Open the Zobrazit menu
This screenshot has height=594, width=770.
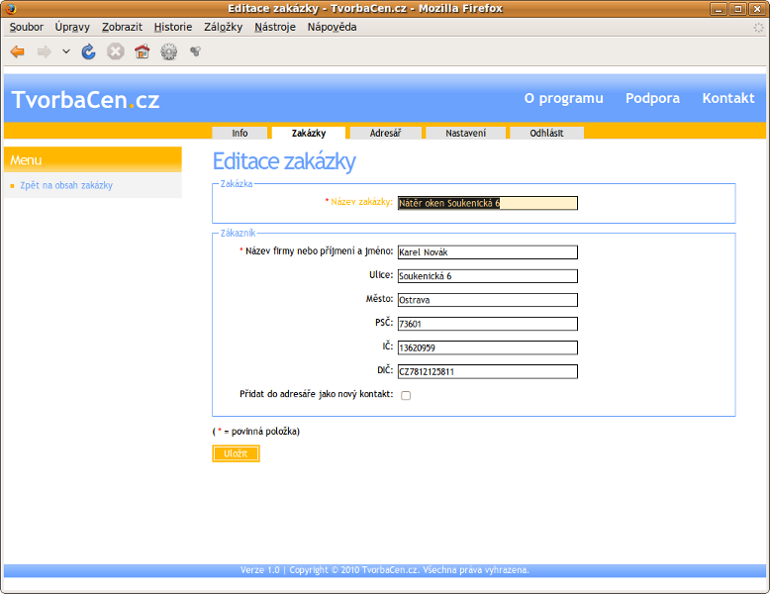click(122, 27)
